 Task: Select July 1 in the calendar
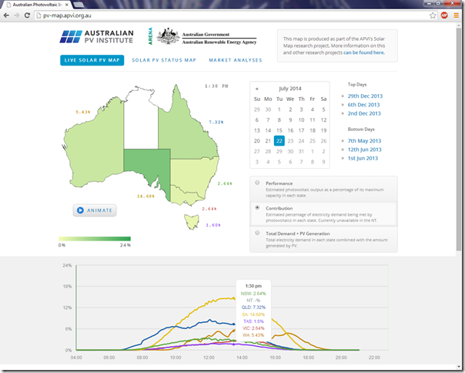[279, 109]
